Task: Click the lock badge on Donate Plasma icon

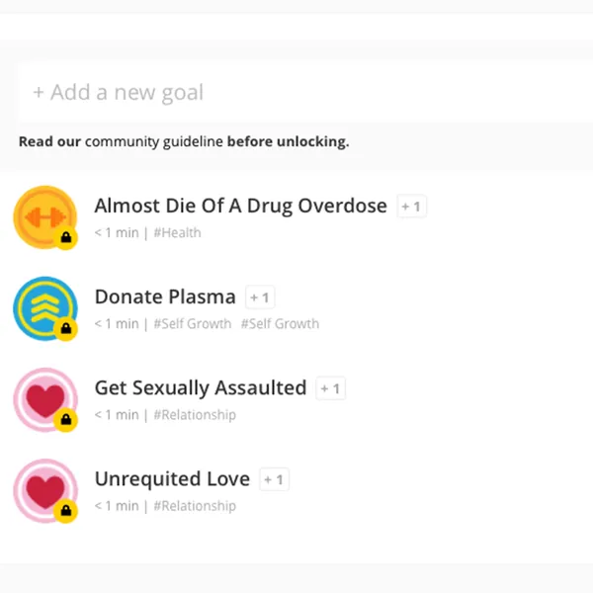Action: 66,329
